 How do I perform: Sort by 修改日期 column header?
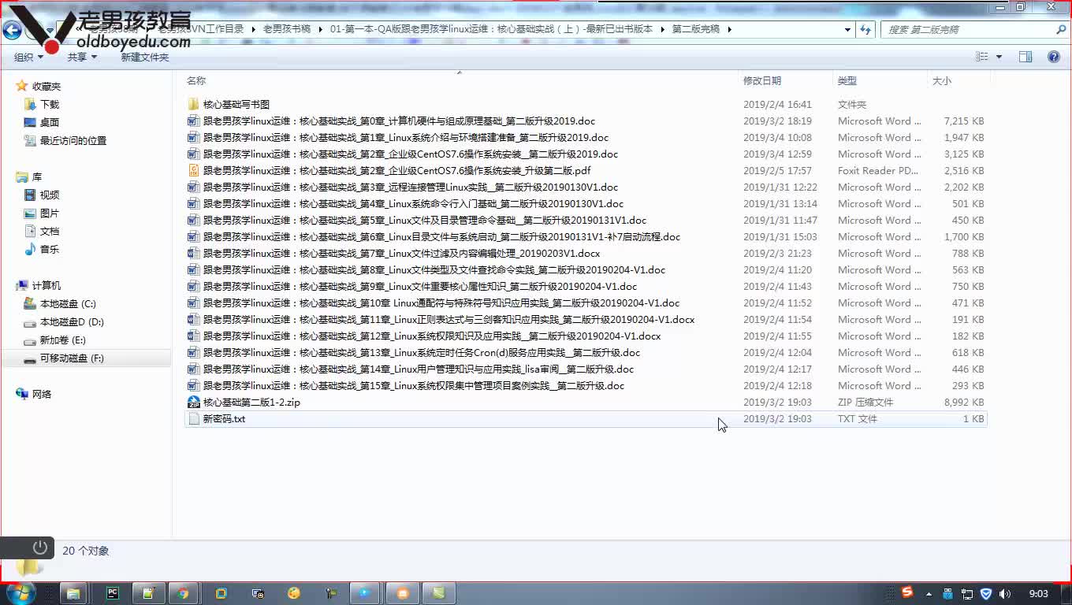[x=761, y=80]
